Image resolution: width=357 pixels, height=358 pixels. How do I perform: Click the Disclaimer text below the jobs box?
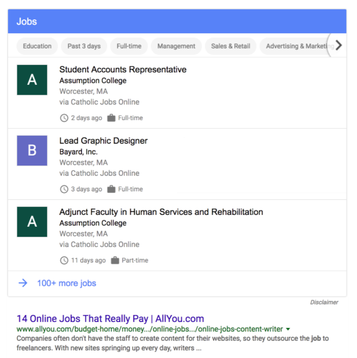(324, 302)
